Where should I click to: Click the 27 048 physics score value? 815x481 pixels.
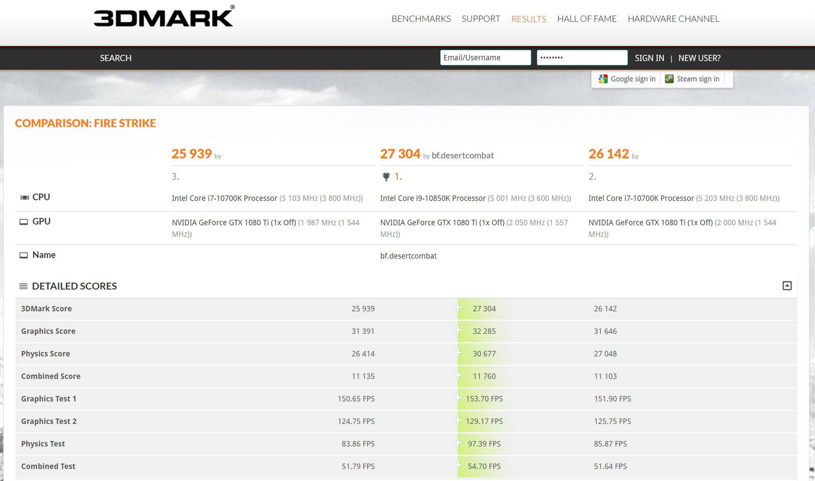pyautogui.click(x=605, y=354)
